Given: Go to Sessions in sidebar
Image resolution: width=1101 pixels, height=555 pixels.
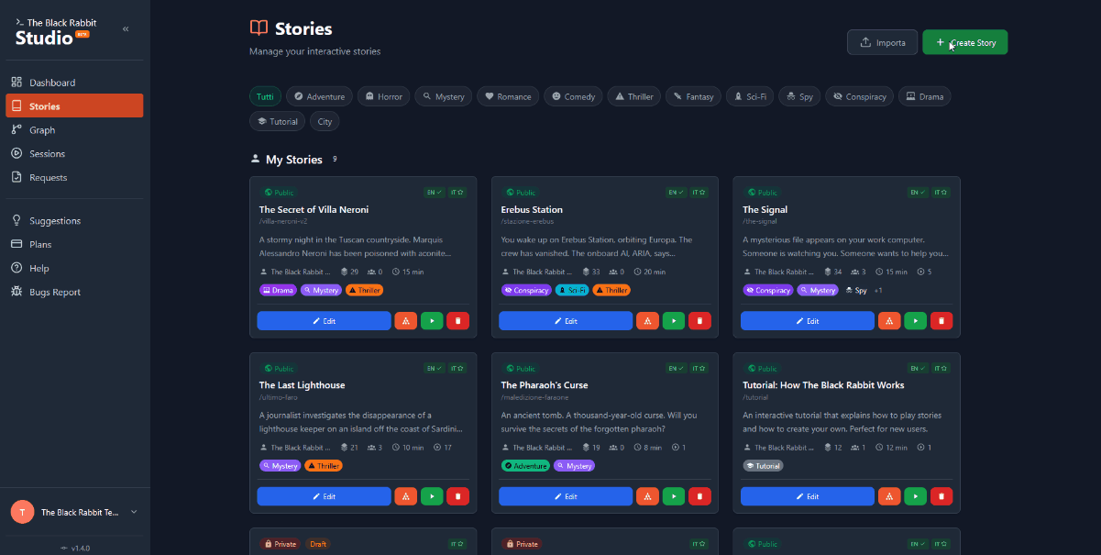Looking at the screenshot, I should coord(74,154).
